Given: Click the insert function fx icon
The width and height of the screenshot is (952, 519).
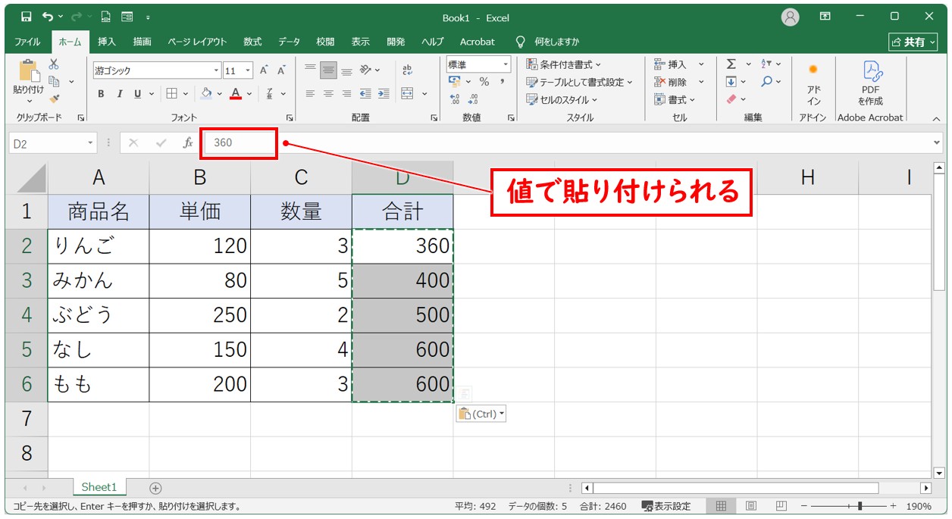Looking at the screenshot, I should pyautogui.click(x=187, y=142).
